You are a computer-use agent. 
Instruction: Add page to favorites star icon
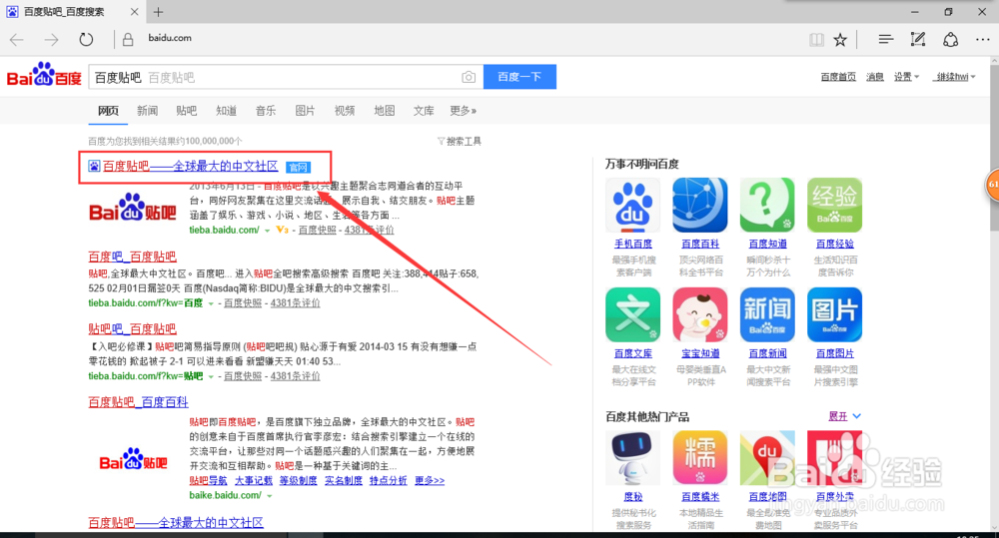(840, 40)
